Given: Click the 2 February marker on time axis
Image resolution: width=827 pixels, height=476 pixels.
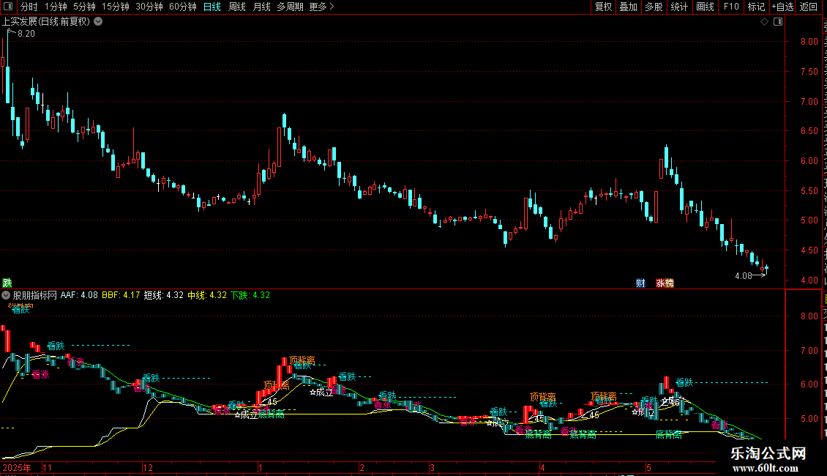Looking at the screenshot, I should click(x=362, y=467).
